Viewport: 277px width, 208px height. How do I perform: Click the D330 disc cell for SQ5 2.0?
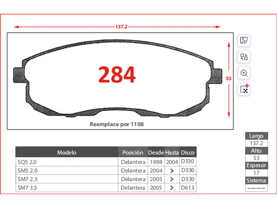click(187, 161)
